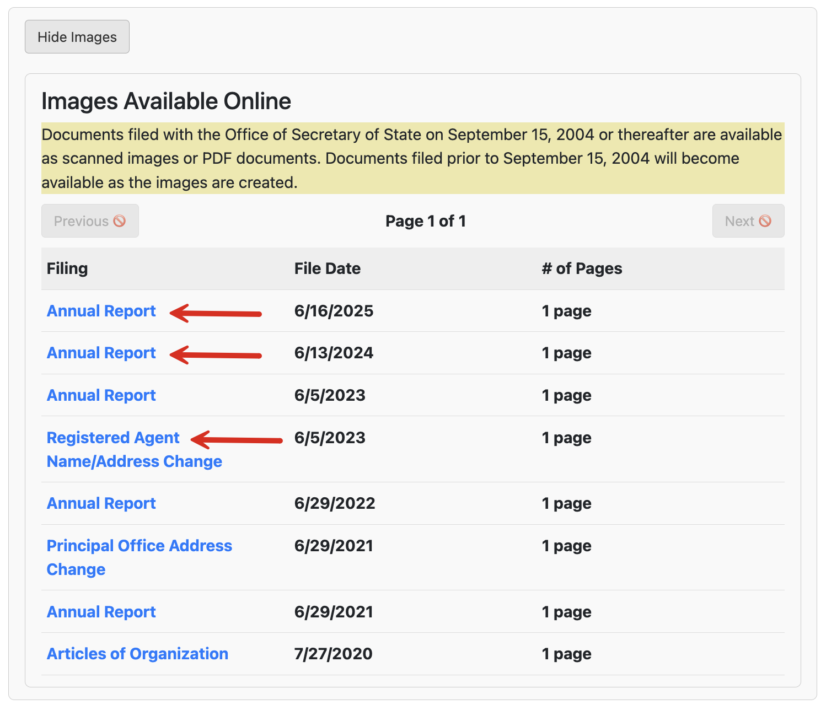
Task: Select the 7/27/2020 file date cell
Action: coord(333,654)
